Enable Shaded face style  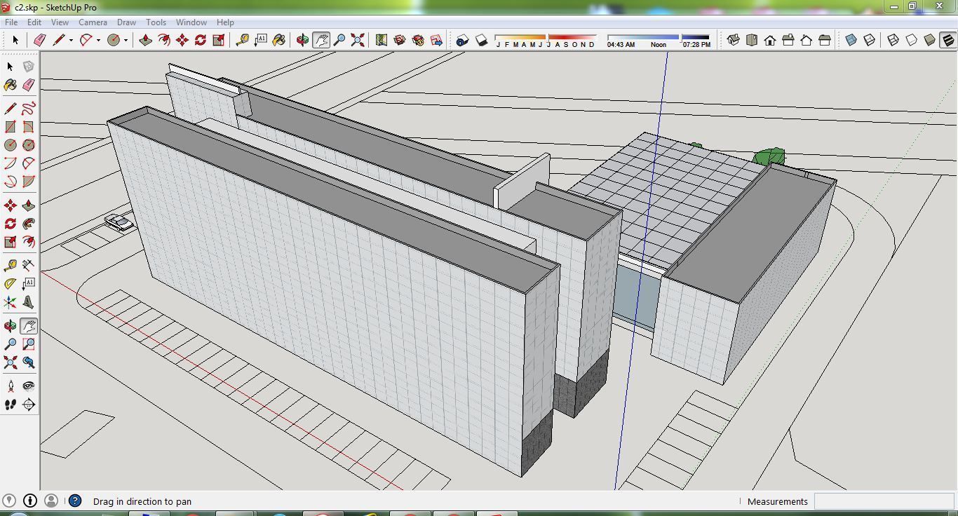[x=930, y=40]
